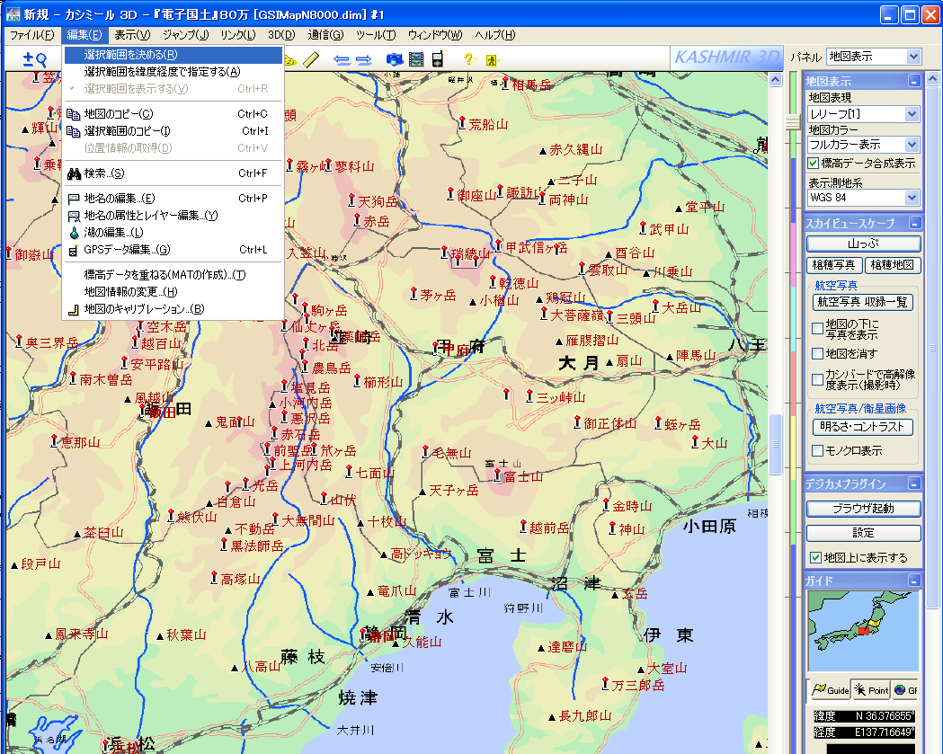
Task: Click the Kashmir 3D title bar app icon
Action: tap(12, 13)
